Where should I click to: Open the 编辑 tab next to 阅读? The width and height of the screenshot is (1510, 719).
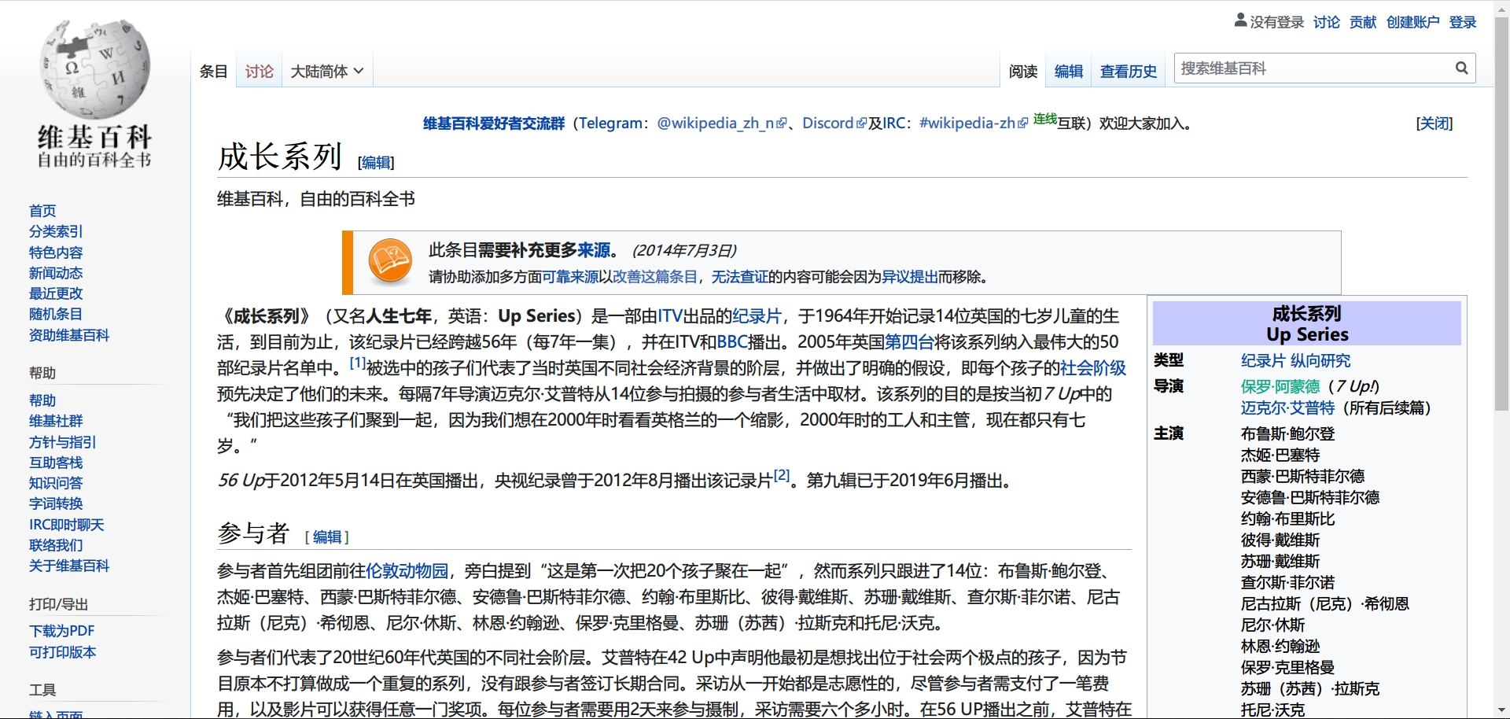[1068, 72]
